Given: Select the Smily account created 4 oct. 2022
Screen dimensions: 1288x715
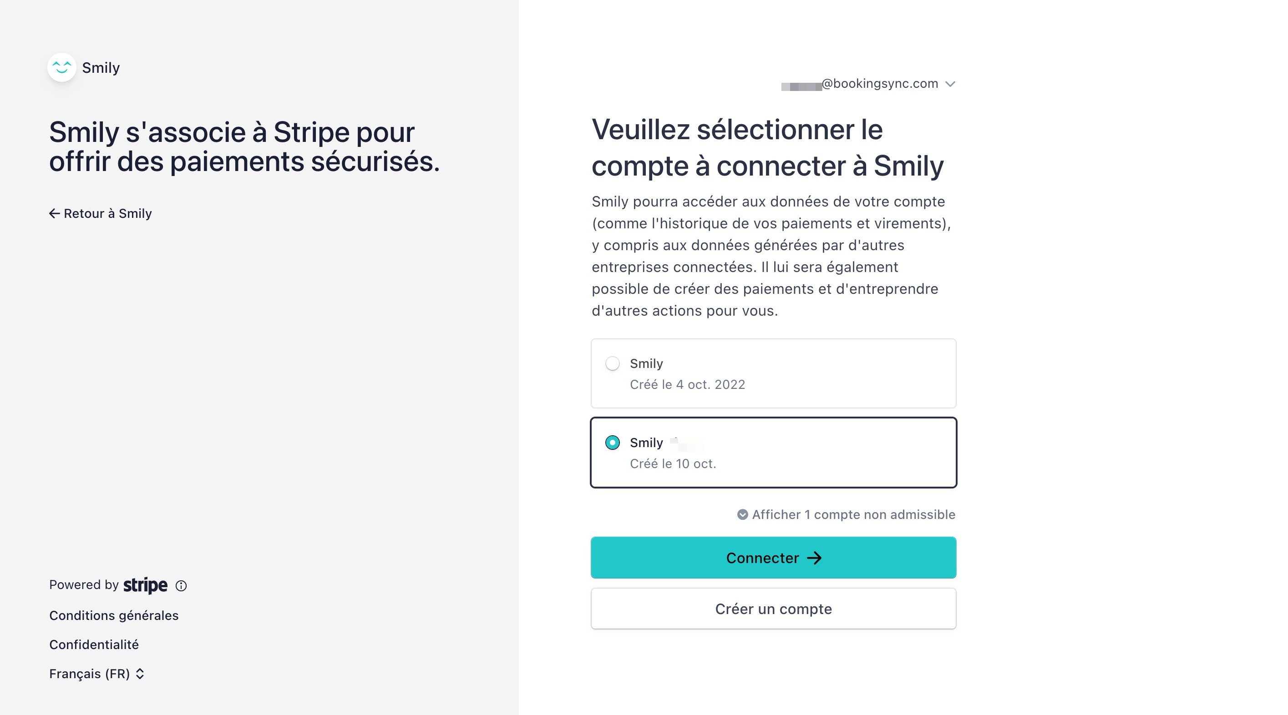Looking at the screenshot, I should (613, 364).
